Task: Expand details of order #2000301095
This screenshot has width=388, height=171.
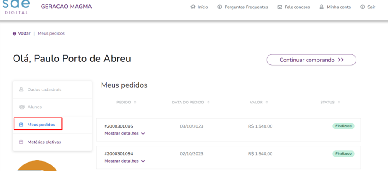Action: pos(124,133)
